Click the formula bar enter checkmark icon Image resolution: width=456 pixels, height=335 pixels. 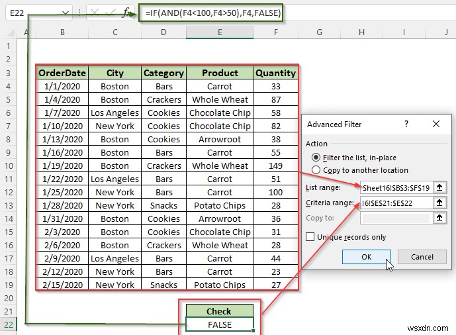110,13
